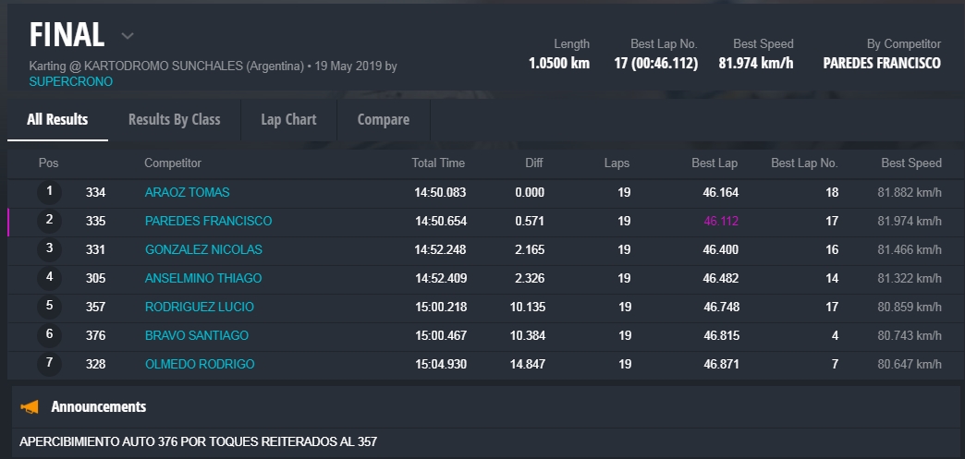The height and width of the screenshot is (459, 965).
Task: Click position 2 circle badge
Action: (x=49, y=221)
